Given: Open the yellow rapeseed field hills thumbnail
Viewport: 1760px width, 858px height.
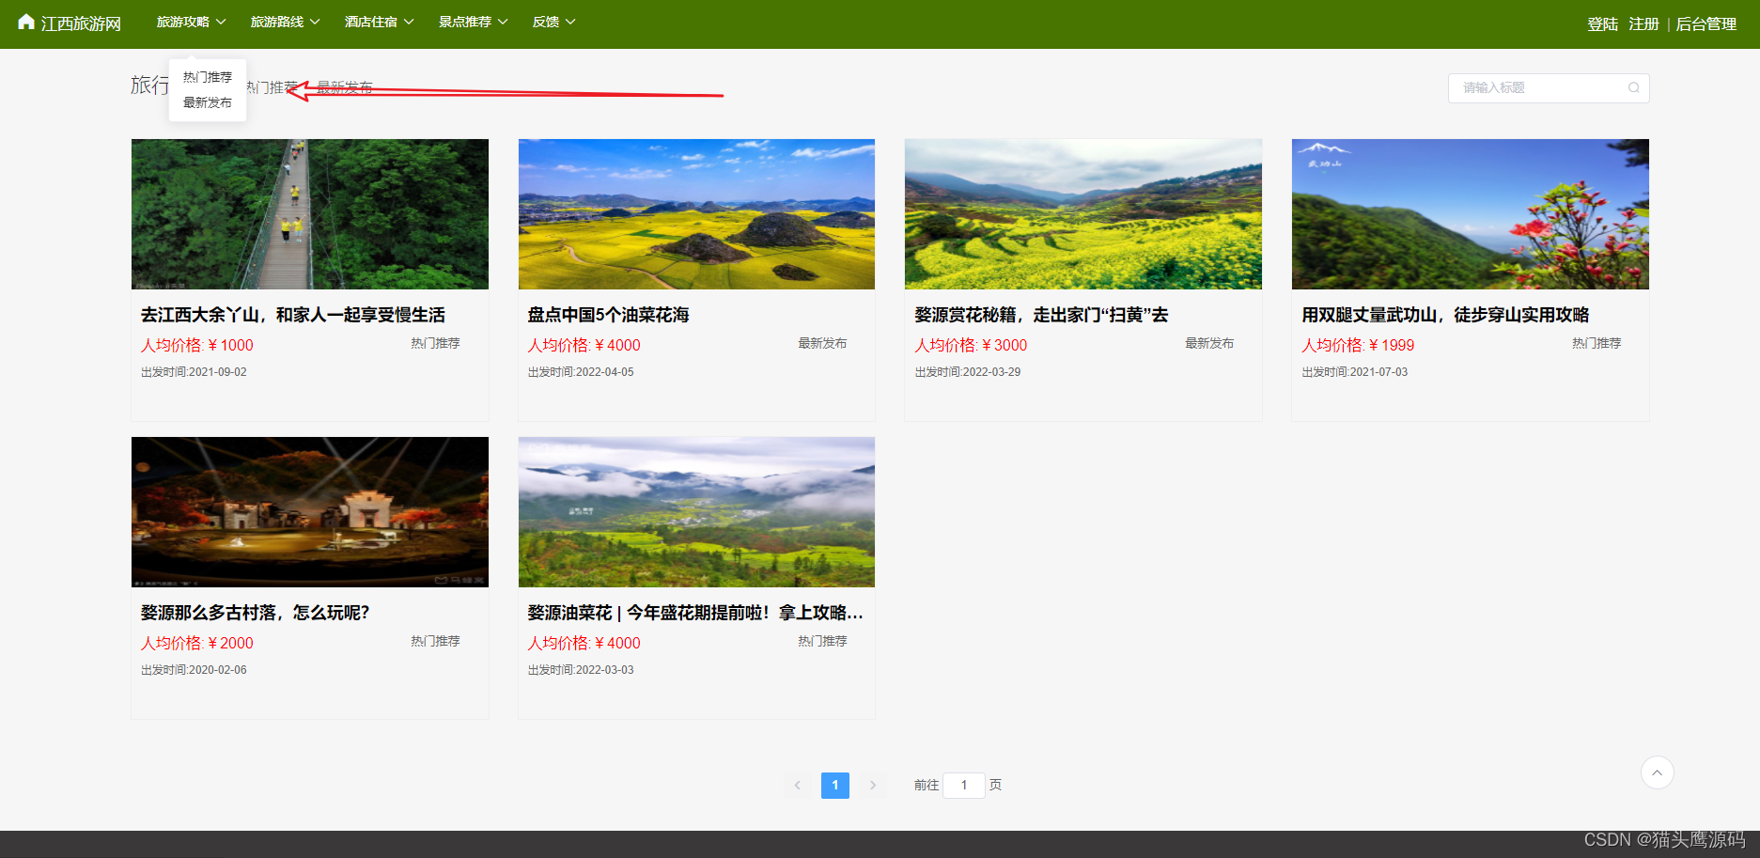Looking at the screenshot, I should point(696,214).
